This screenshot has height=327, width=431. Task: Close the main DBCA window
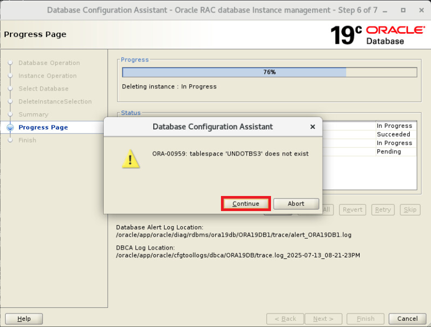422,10
